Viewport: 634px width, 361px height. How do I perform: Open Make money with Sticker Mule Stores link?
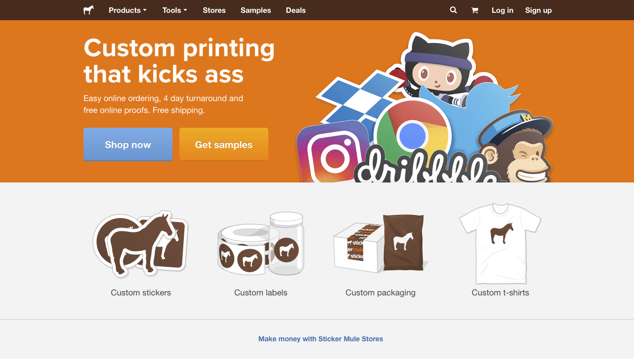(321, 339)
